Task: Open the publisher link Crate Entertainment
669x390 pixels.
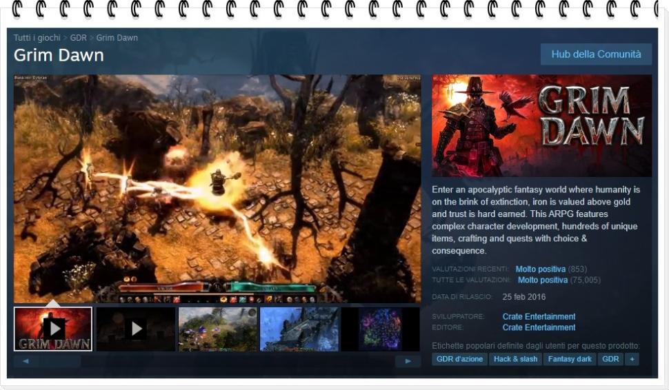Action: pos(539,327)
